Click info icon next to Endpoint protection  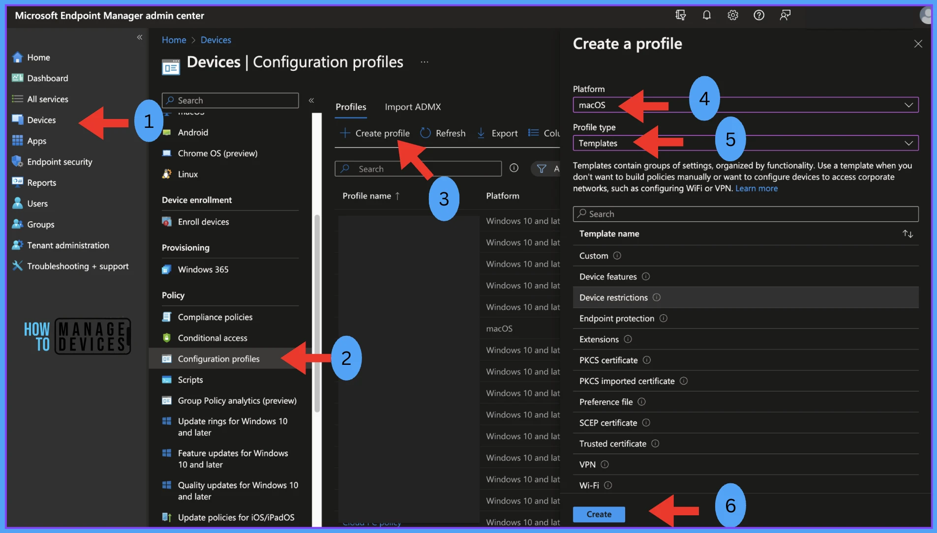coord(664,318)
